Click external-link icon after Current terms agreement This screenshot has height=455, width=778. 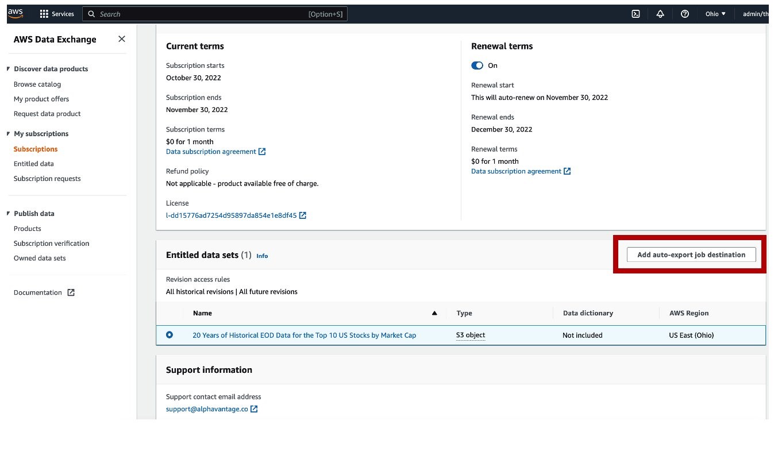click(x=262, y=152)
